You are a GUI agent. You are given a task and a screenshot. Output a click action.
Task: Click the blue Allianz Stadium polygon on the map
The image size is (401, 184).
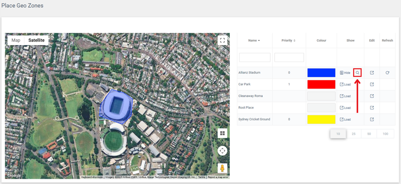[x=116, y=106]
